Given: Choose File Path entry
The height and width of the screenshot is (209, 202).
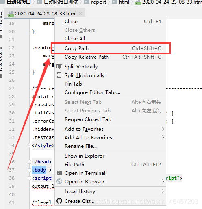Looking at the screenshot, I should pos(110,165).
